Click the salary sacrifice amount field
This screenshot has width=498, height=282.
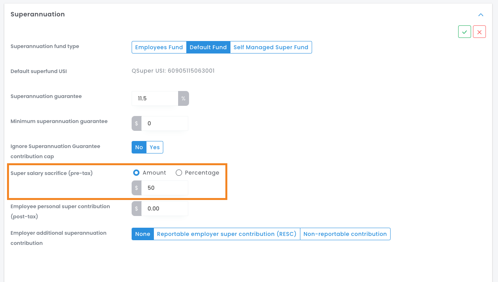pos(164,188)
